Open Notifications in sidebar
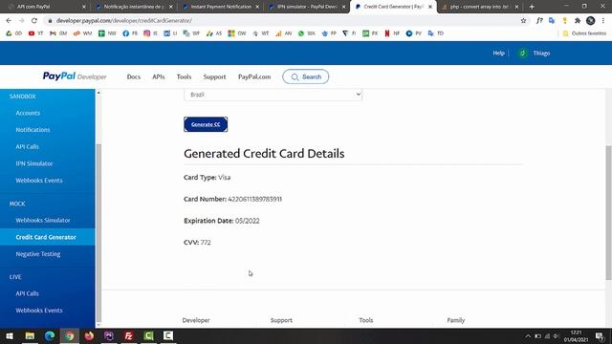Image resolution: width=612 pixels, height=344 pixels. click(x=33, y=130)
